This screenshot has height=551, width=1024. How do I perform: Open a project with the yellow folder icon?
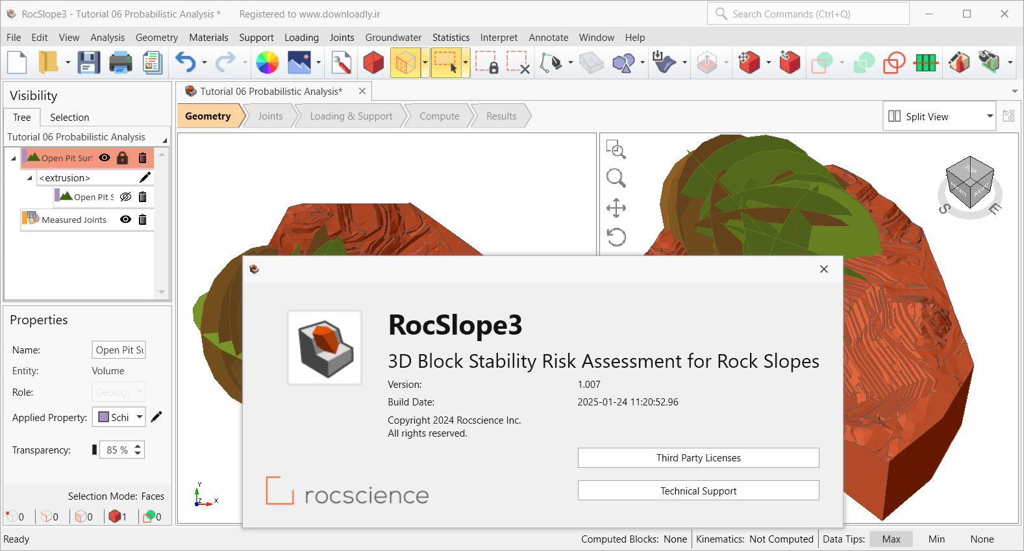coord(48,63)
